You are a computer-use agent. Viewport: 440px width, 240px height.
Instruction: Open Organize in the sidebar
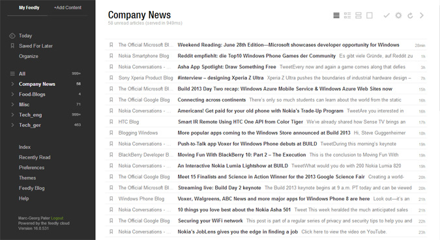pyautogui.click(x=29, y=57)
